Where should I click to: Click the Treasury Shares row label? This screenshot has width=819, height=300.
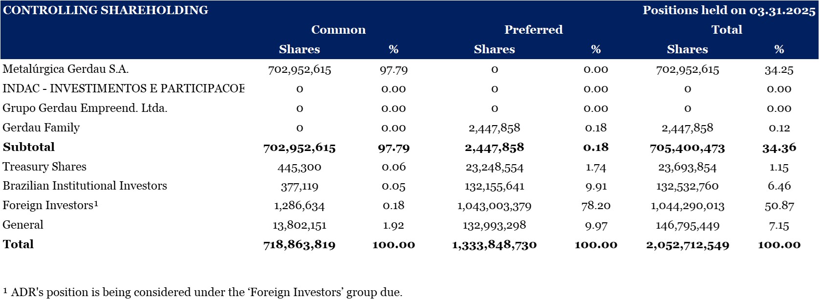tap(44, 167)
